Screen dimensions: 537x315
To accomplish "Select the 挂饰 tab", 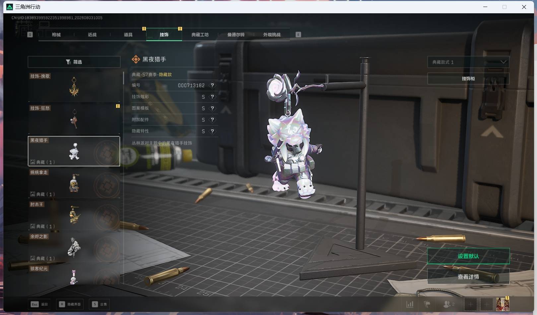I will point(164,35).
